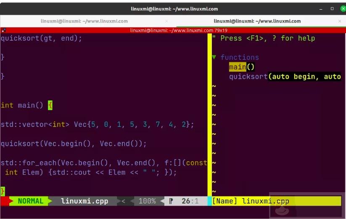Click the highlighted closing brace at bottom
The height and width of the screenshot is (219, 346).
[3, 191]
